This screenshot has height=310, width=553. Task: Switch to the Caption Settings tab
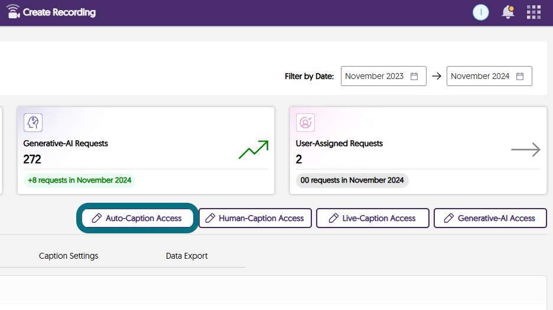pos(69,256)
